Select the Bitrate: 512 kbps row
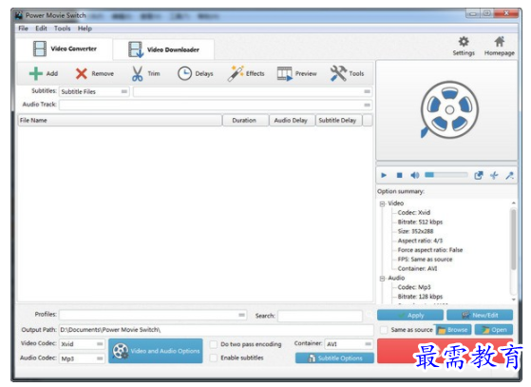531x387 pixels. coord(420,222)
